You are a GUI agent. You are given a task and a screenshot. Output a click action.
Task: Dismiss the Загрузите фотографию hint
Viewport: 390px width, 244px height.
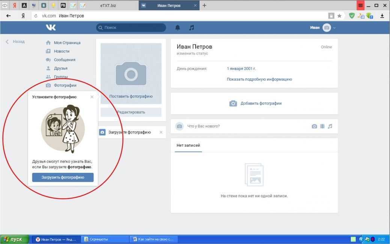coord(161,132)
